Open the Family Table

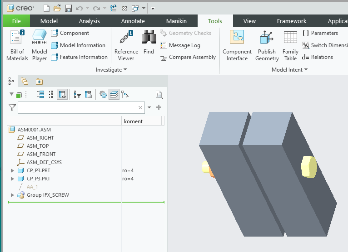tap(290, 45)
